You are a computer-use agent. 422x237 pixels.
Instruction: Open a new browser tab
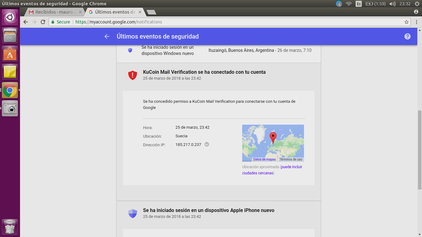coord(151,12)
